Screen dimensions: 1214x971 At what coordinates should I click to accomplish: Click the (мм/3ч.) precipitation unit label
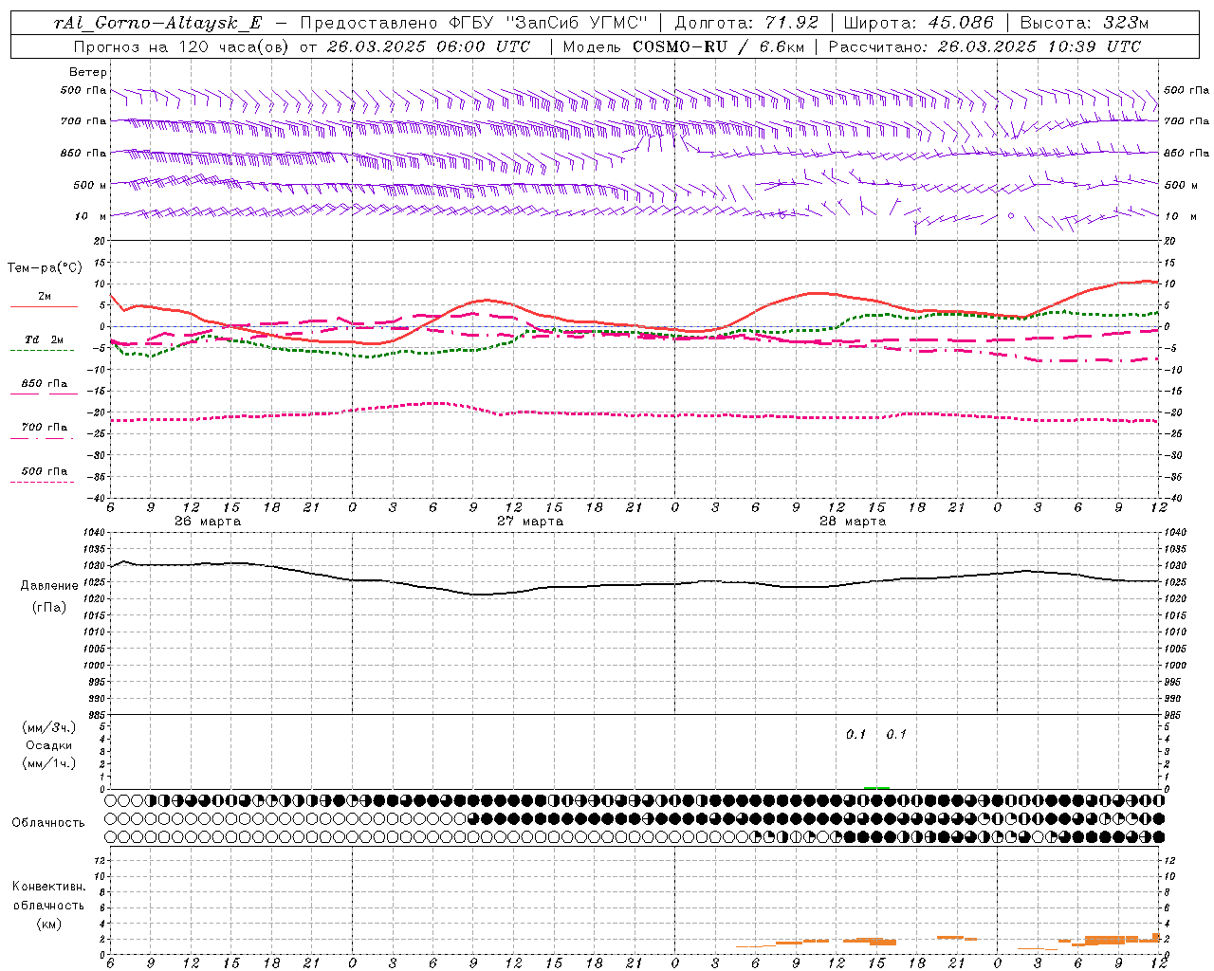click(x=49, y=728)
